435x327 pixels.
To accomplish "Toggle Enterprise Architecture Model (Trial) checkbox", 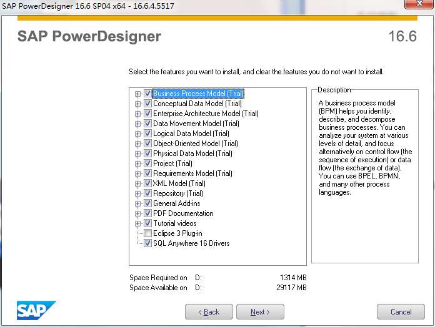I will coord(147,114).
